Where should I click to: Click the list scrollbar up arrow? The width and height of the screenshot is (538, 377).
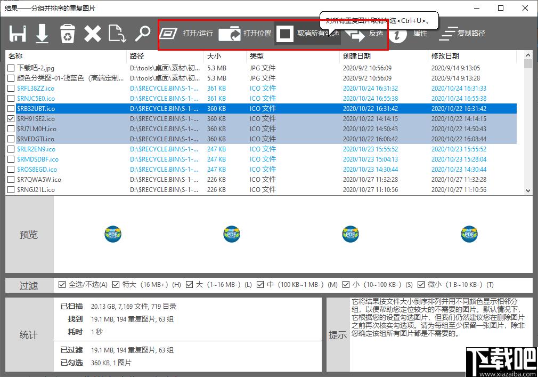(528, 55)
